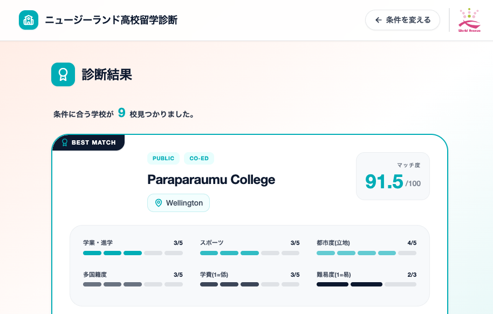Click the World Avenue logo

tap(469, 20)
